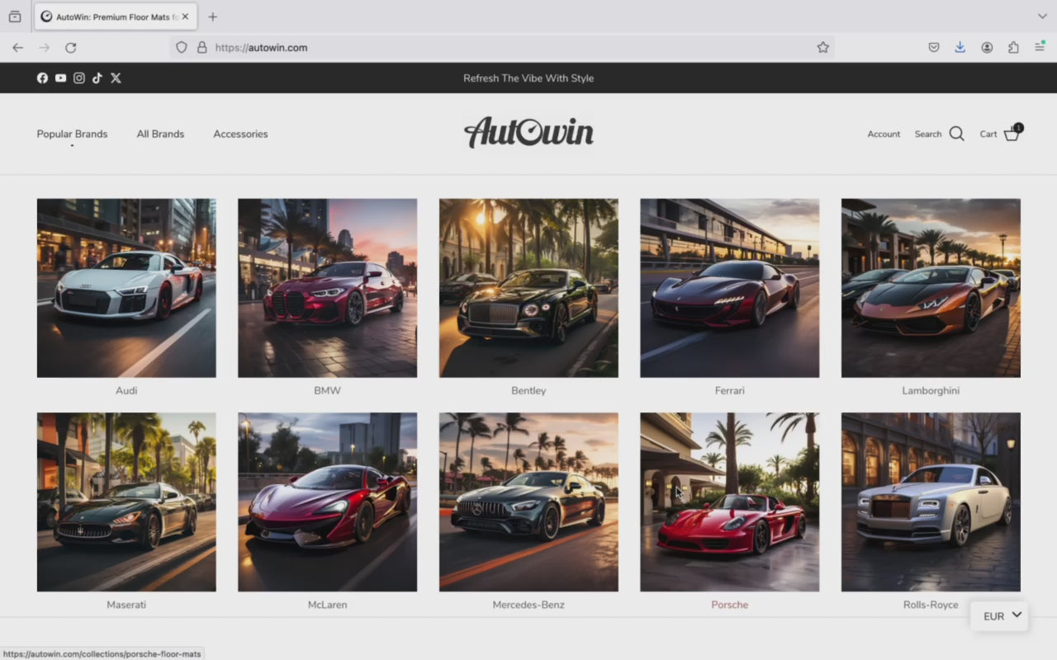This screenshot has width=1057, height=660.
Task: Select the Lamborghini brand image
Action: (931, 288)
